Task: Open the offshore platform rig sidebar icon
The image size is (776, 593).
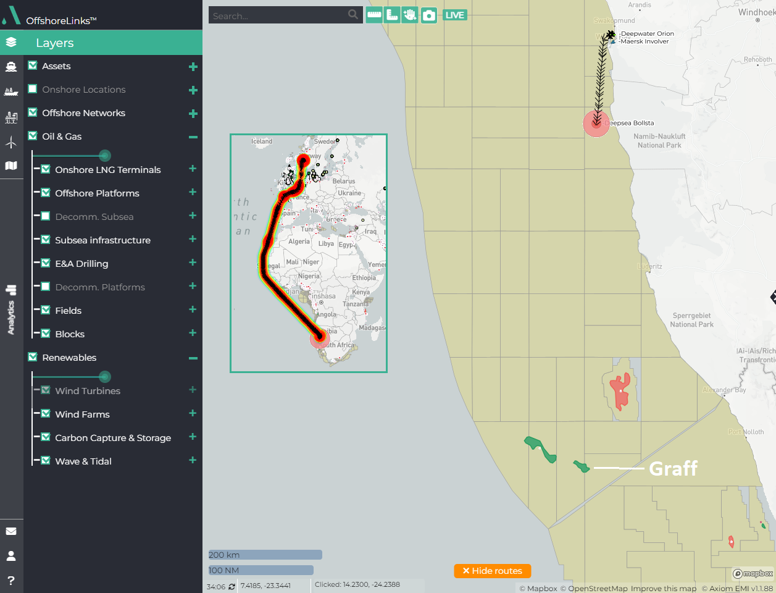Action: [11, 117]
